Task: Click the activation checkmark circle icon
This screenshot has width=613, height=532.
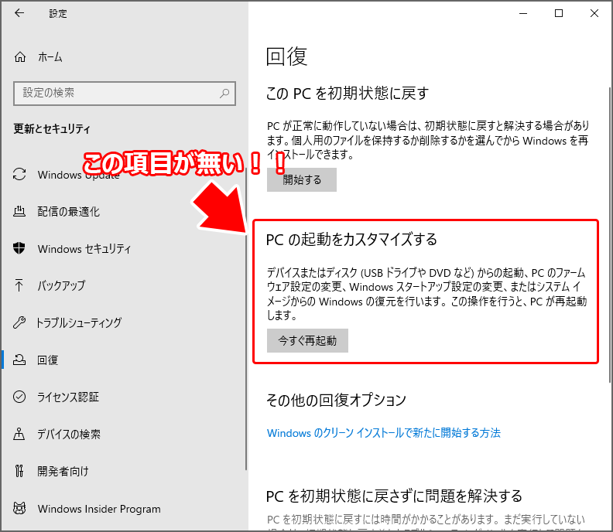Action: 19,397
